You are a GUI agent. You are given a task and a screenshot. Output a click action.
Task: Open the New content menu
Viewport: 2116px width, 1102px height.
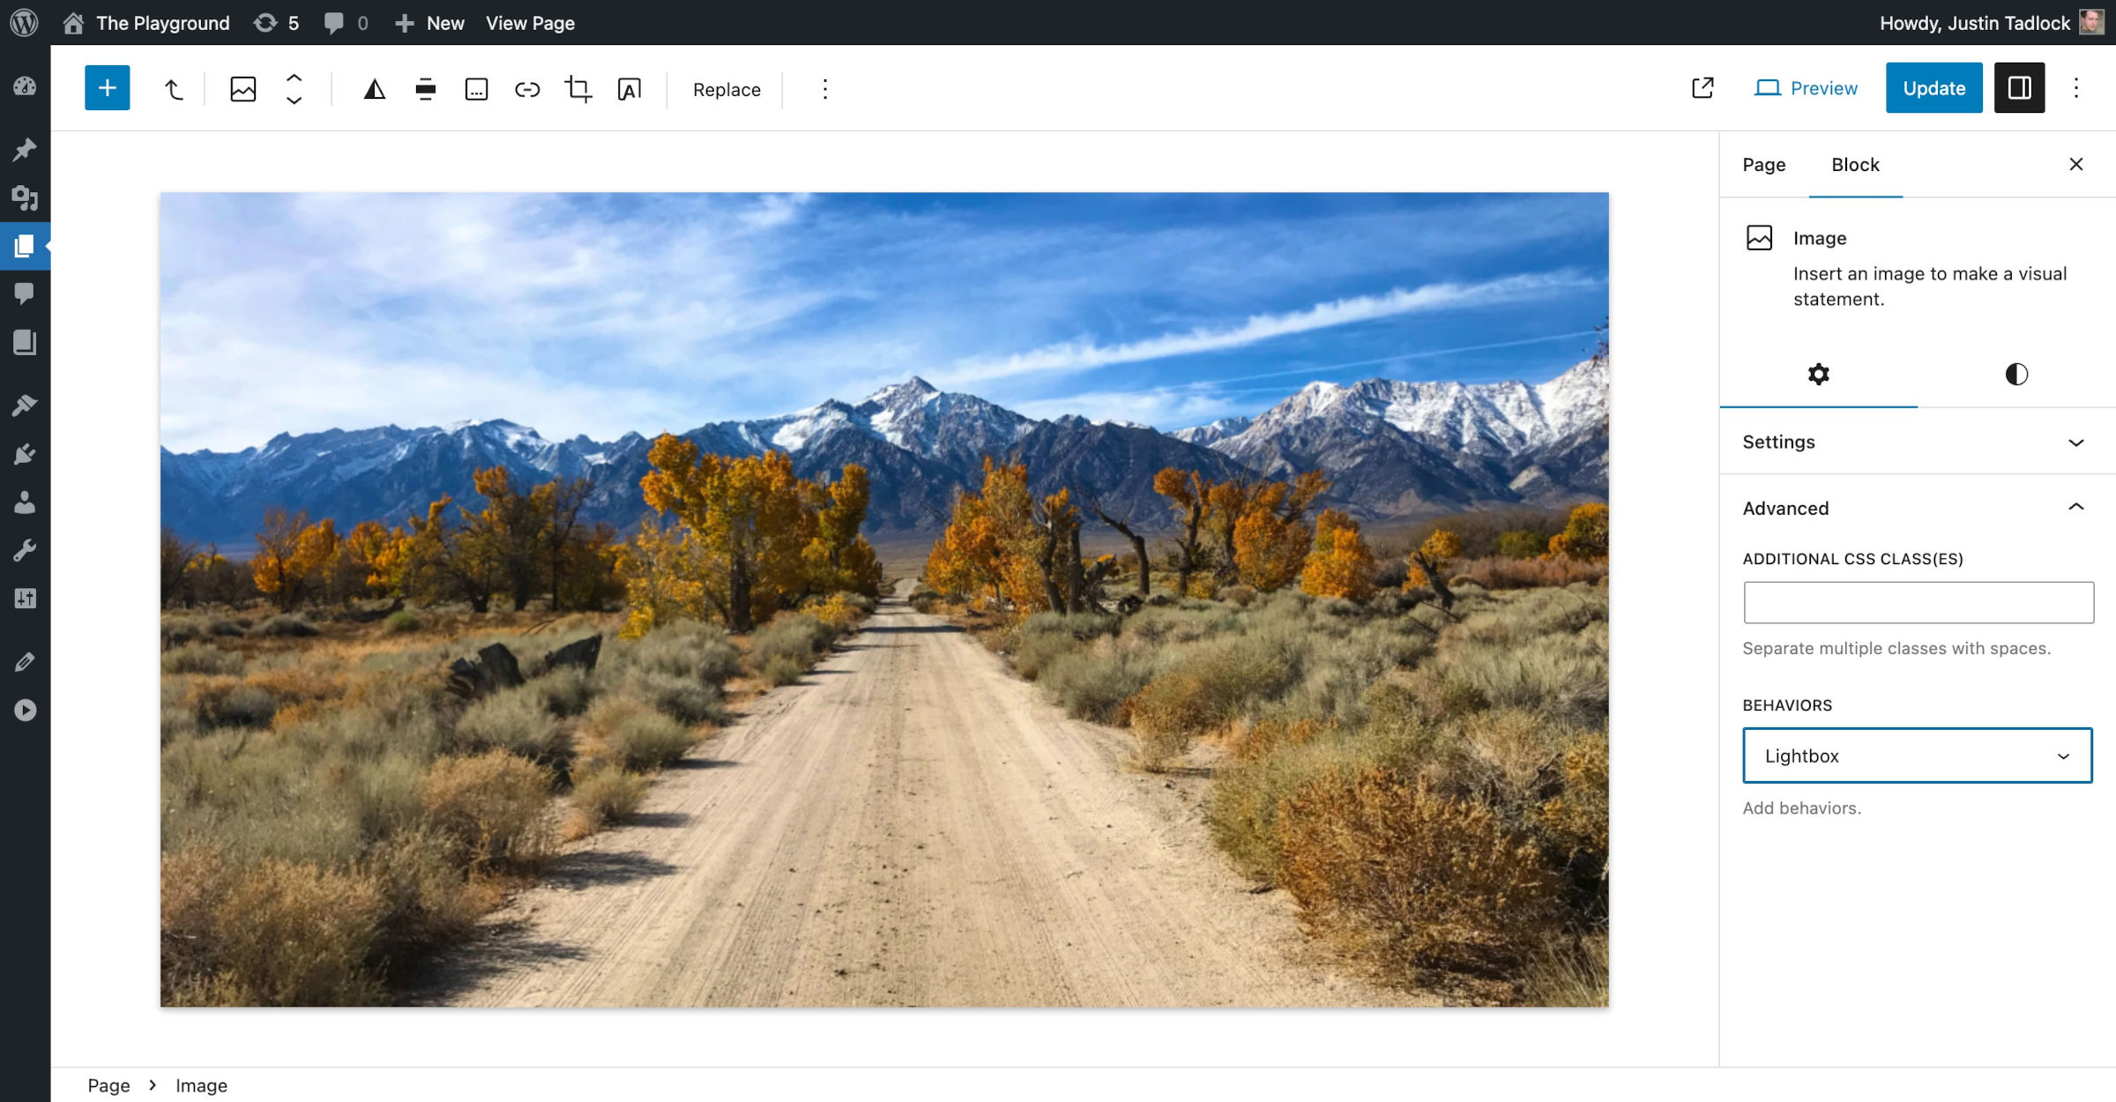pos(429,23)
